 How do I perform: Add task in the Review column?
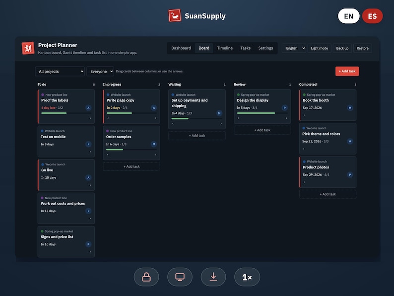(x=263, y=130)
